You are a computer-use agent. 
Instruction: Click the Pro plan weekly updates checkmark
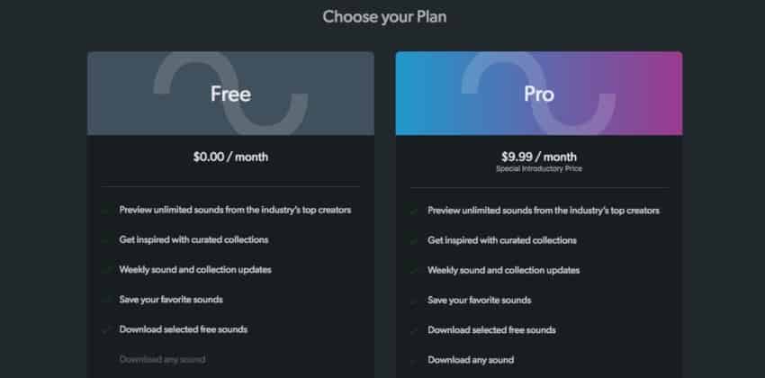tap(414, 270)
